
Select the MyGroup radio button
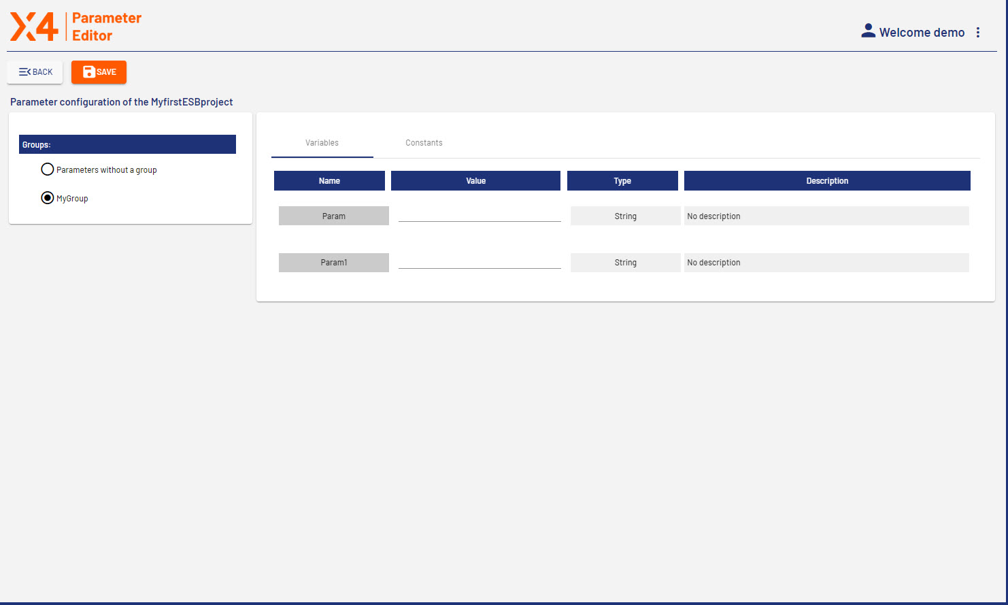point(48,198)
